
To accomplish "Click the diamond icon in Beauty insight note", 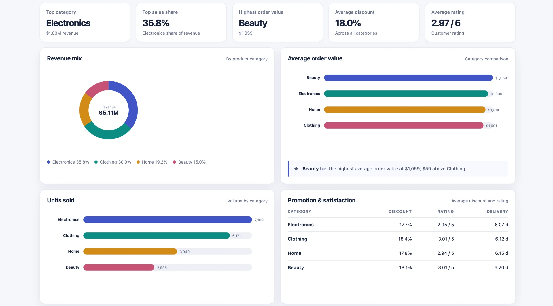I will (x=296, y=169).
